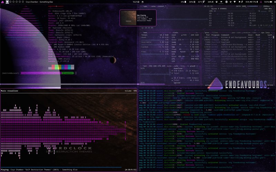
Task: Toggle per-core in the proc box
Action: (236, 33)
